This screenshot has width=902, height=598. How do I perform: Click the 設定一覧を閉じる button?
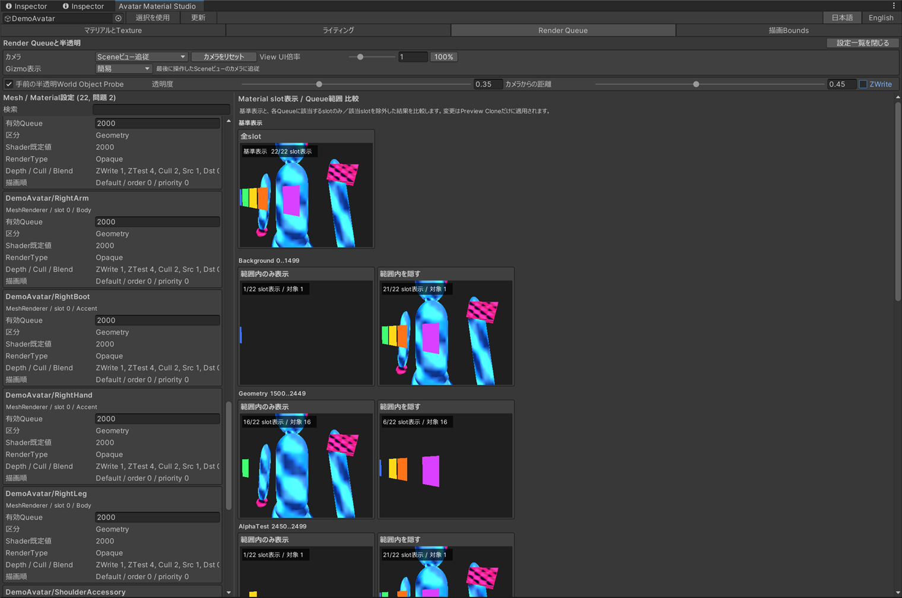coord(863,43)
